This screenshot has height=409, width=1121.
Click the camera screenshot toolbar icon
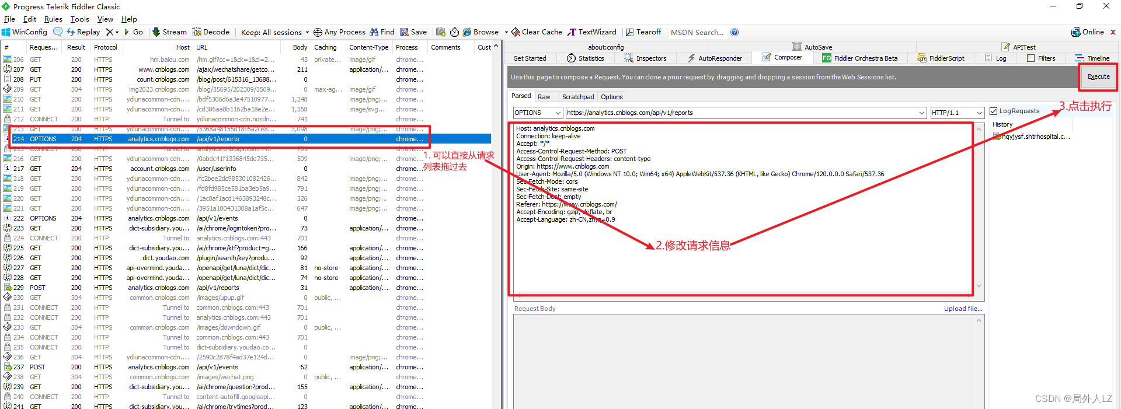(441, 32)
